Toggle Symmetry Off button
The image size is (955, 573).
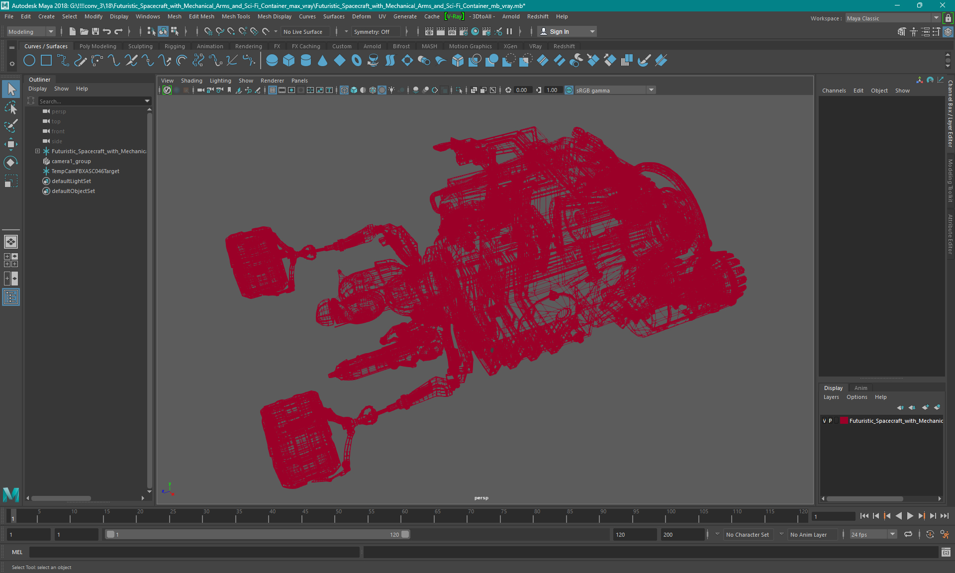click(x=374, y=31)
